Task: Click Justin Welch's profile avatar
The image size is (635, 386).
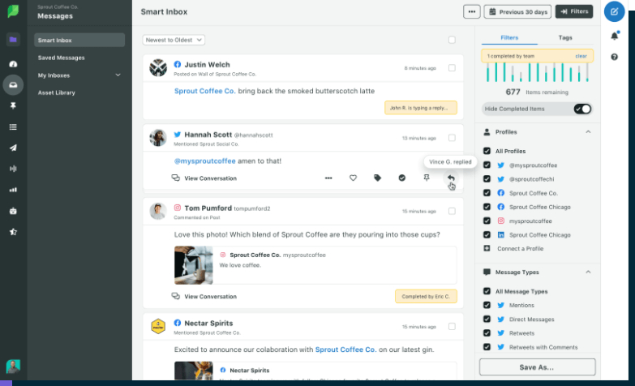Action: coord(158,67)
